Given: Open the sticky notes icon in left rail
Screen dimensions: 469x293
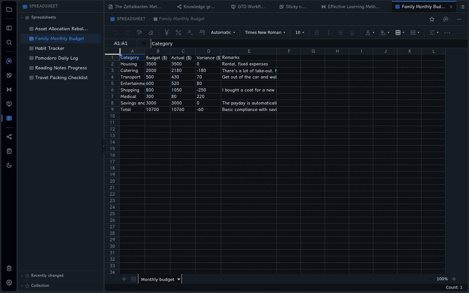Looking at the screenshot, I should [9, 76].
